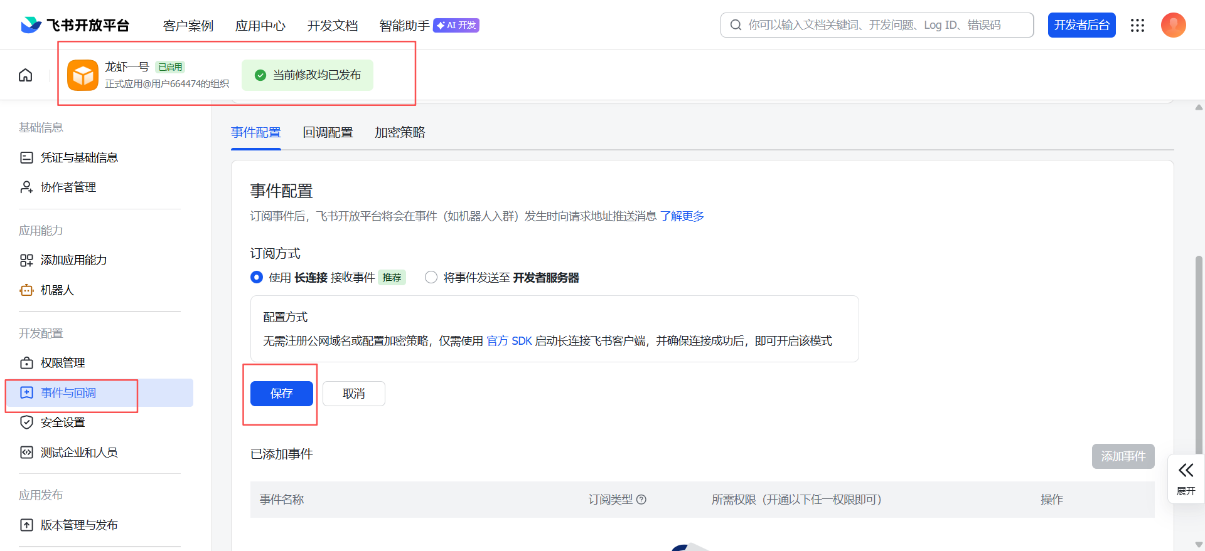Open 客户案例 in the top navigation
Screen dimensions: 1205x551
tap(188, 26)
